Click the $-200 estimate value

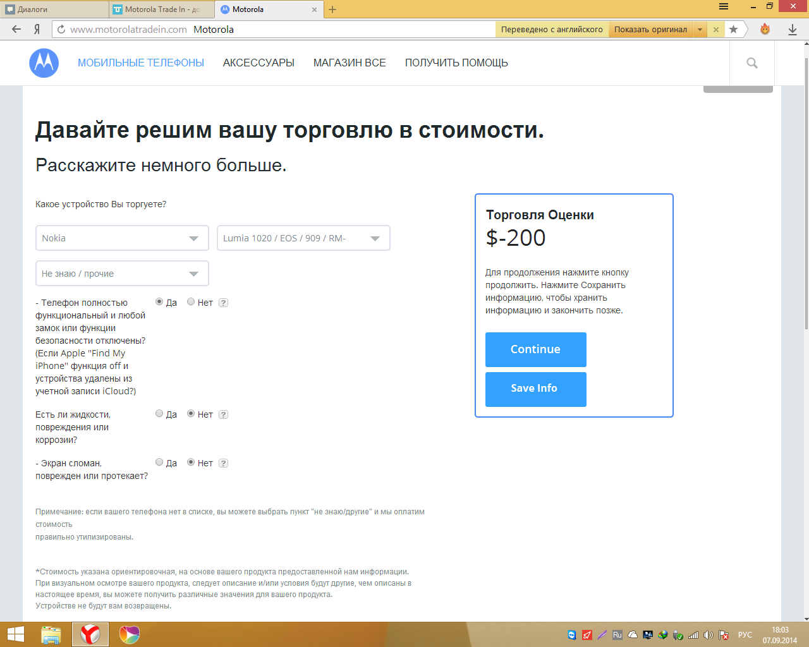click(x=516, y=238)
